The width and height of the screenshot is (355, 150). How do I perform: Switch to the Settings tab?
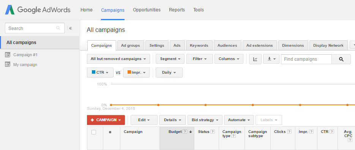(157, 45)
